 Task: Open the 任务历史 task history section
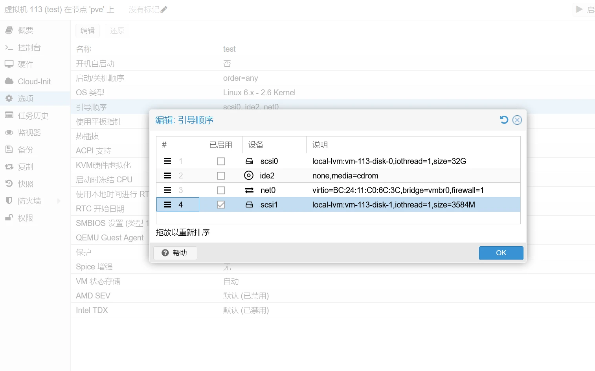[x=35, y=116]
